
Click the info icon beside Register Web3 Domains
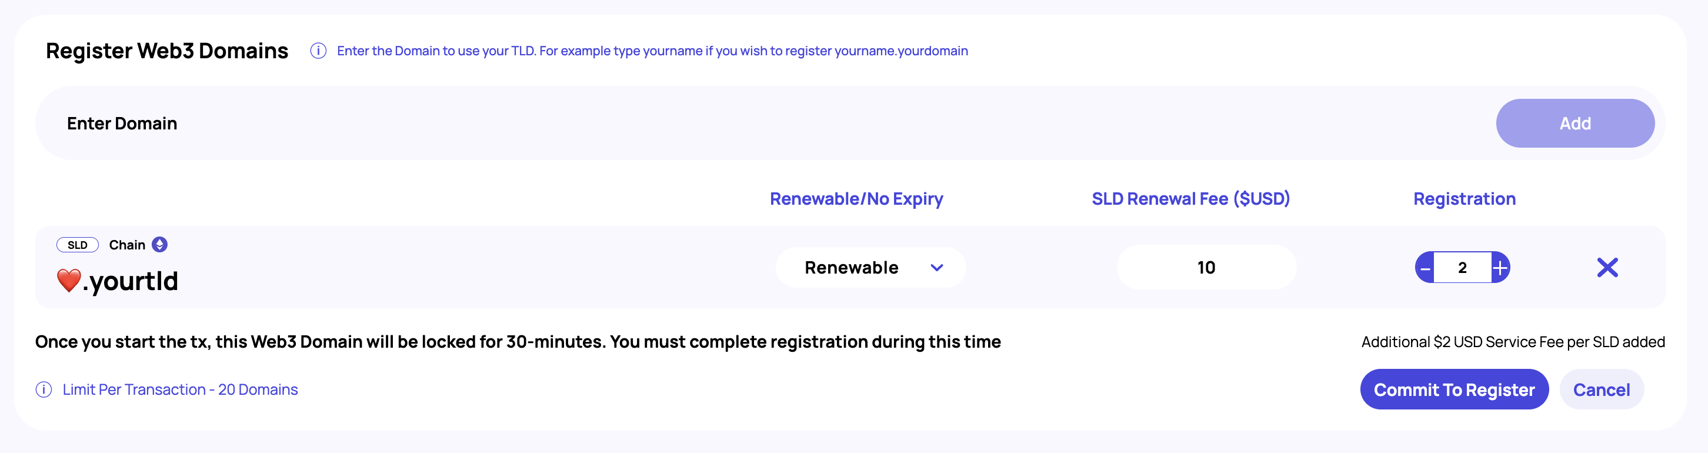tap(318, 51)
